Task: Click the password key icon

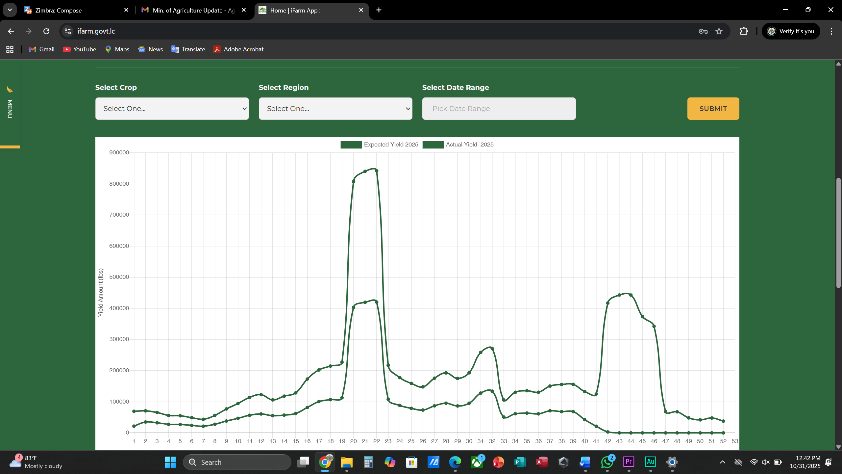Action: (703, 31)
